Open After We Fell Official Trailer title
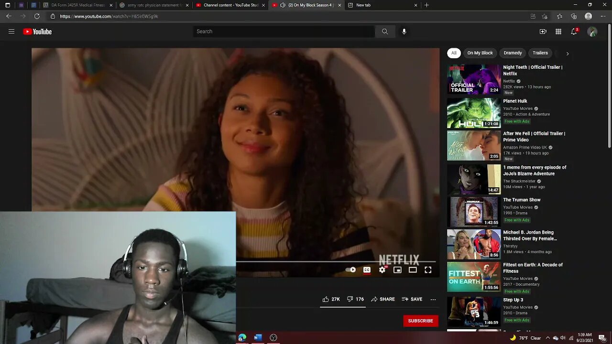The height and width of the screenshot is (344, 612). click(534, 137)
